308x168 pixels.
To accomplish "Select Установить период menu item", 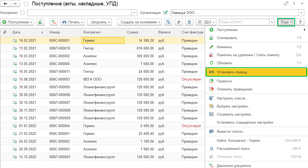I will coord(233,72).
